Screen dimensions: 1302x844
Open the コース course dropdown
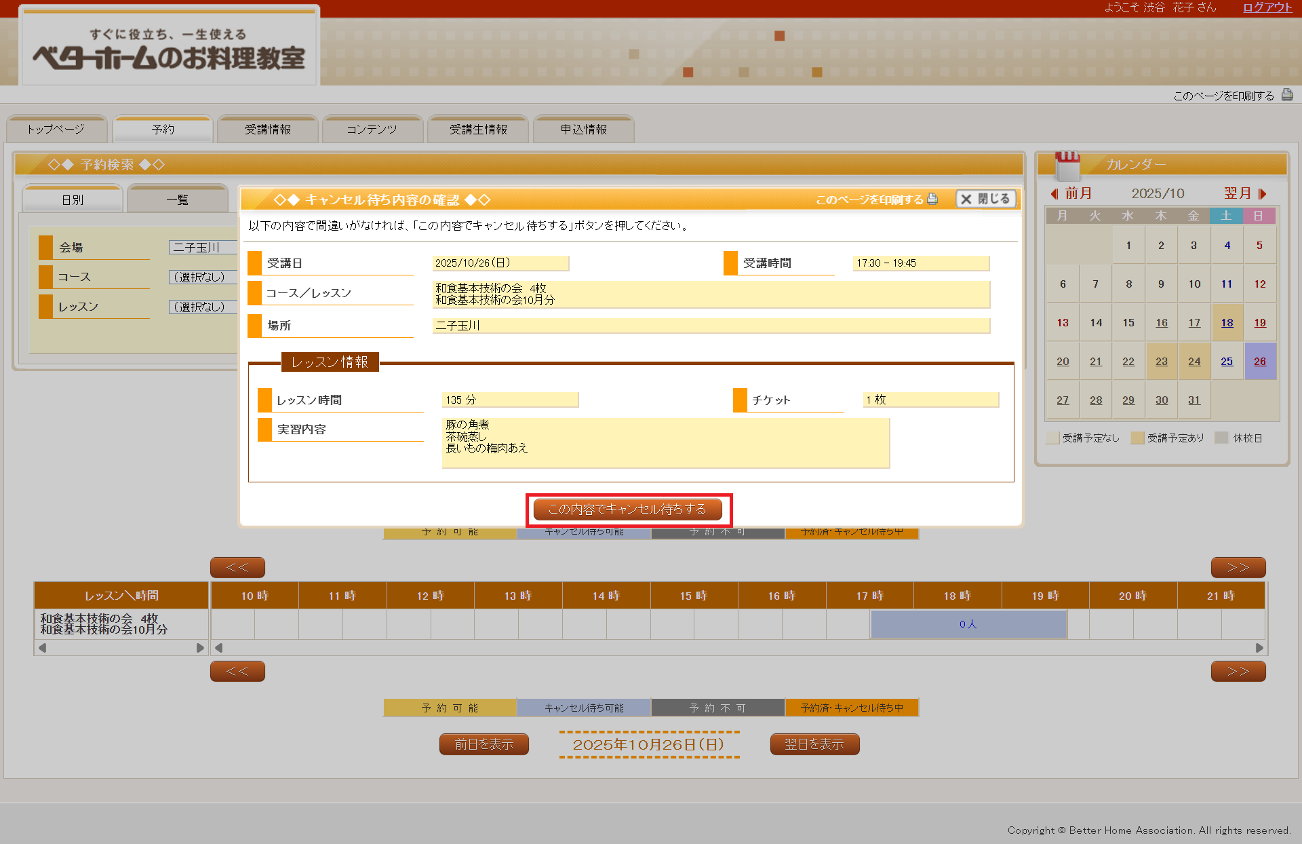tap(202, 277)
